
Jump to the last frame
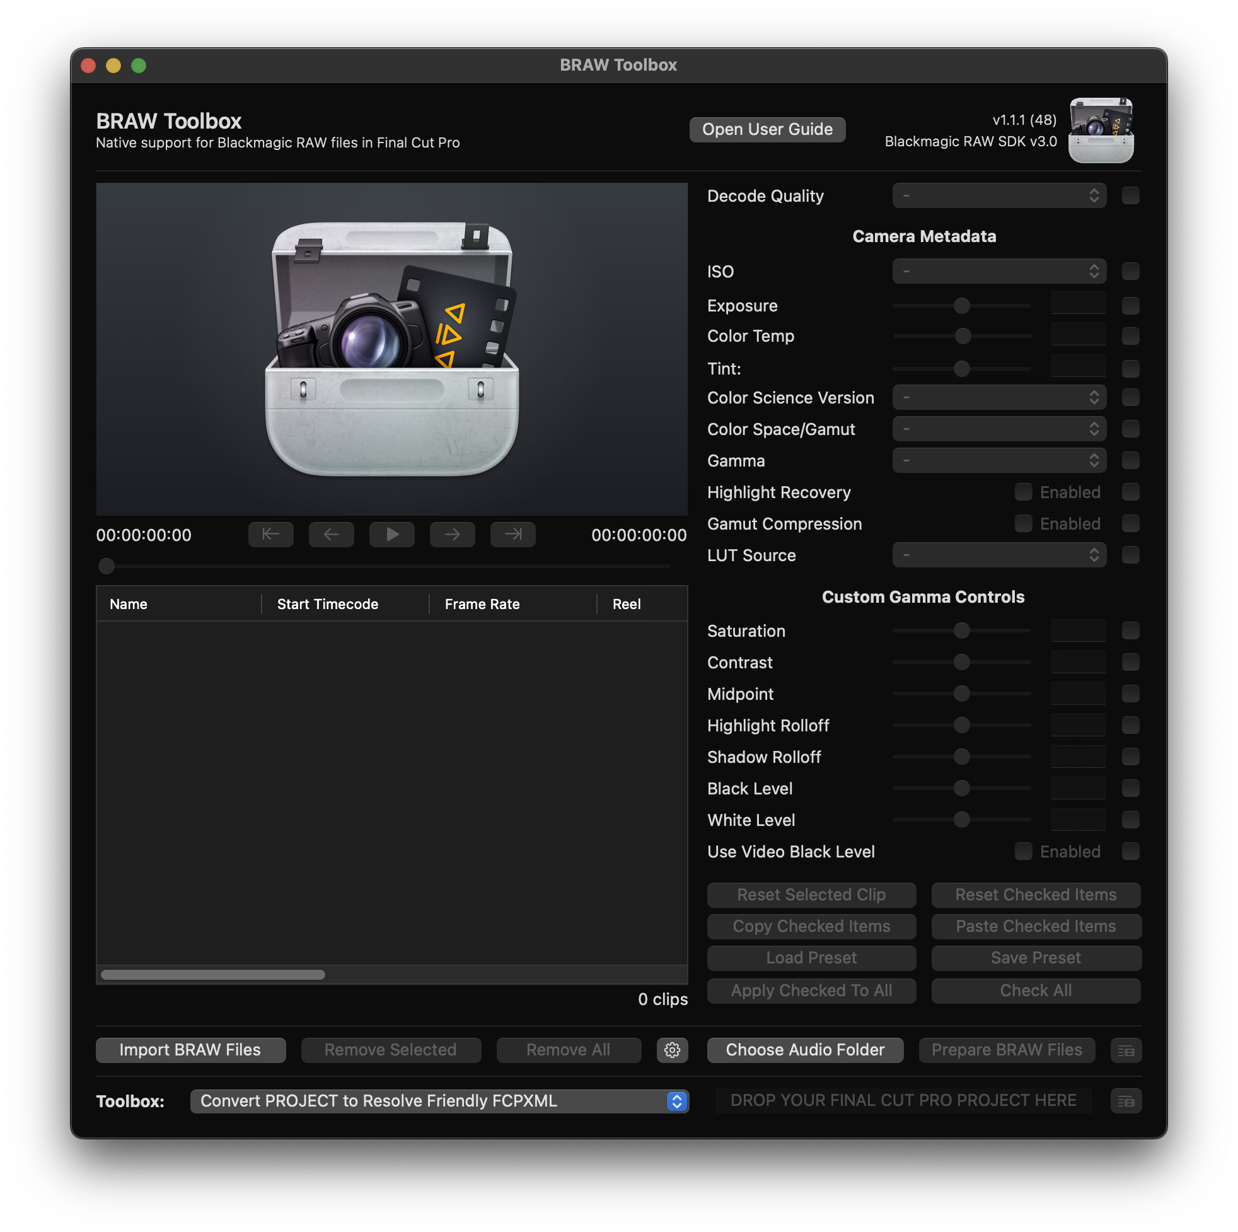512,535
